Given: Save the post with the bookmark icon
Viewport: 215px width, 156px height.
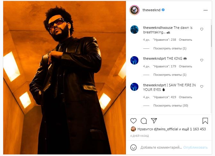Looking at the screenshot, I should 205,121.
